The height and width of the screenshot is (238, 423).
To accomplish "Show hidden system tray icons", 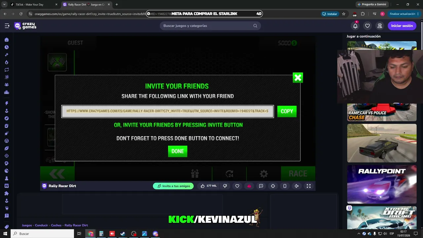I will pos(359,234).
